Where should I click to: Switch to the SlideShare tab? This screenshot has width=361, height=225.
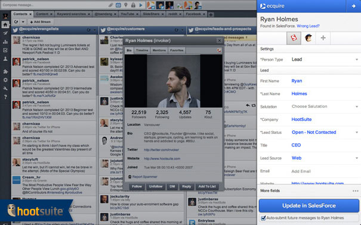(153, 14)
